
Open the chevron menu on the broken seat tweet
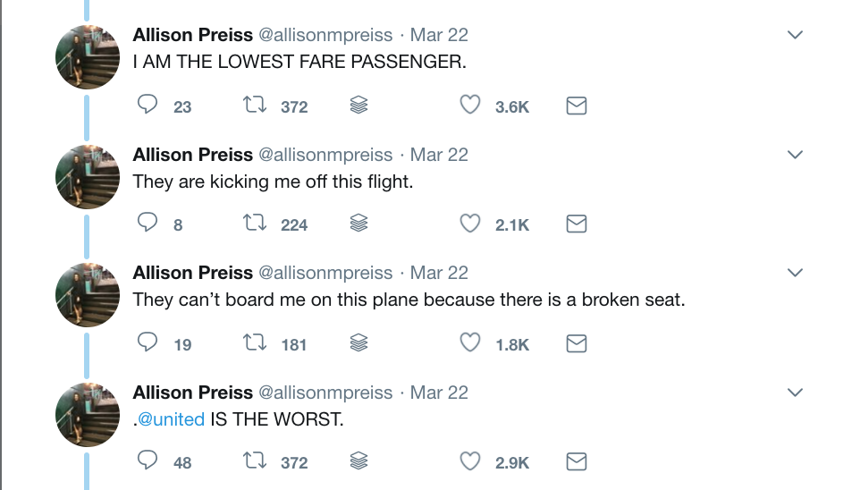[x=796, y=273]
